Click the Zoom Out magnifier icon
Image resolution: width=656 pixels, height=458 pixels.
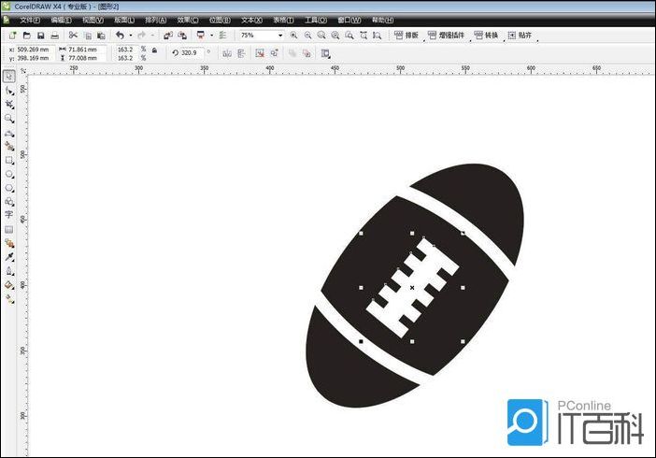click(307, 36)
